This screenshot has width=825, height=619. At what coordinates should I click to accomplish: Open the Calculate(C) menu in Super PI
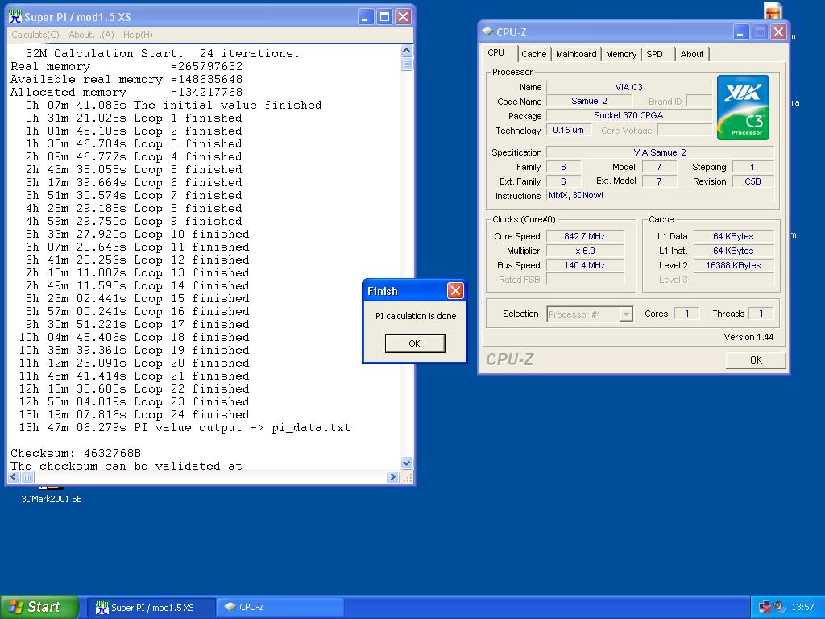coord(35,35)
